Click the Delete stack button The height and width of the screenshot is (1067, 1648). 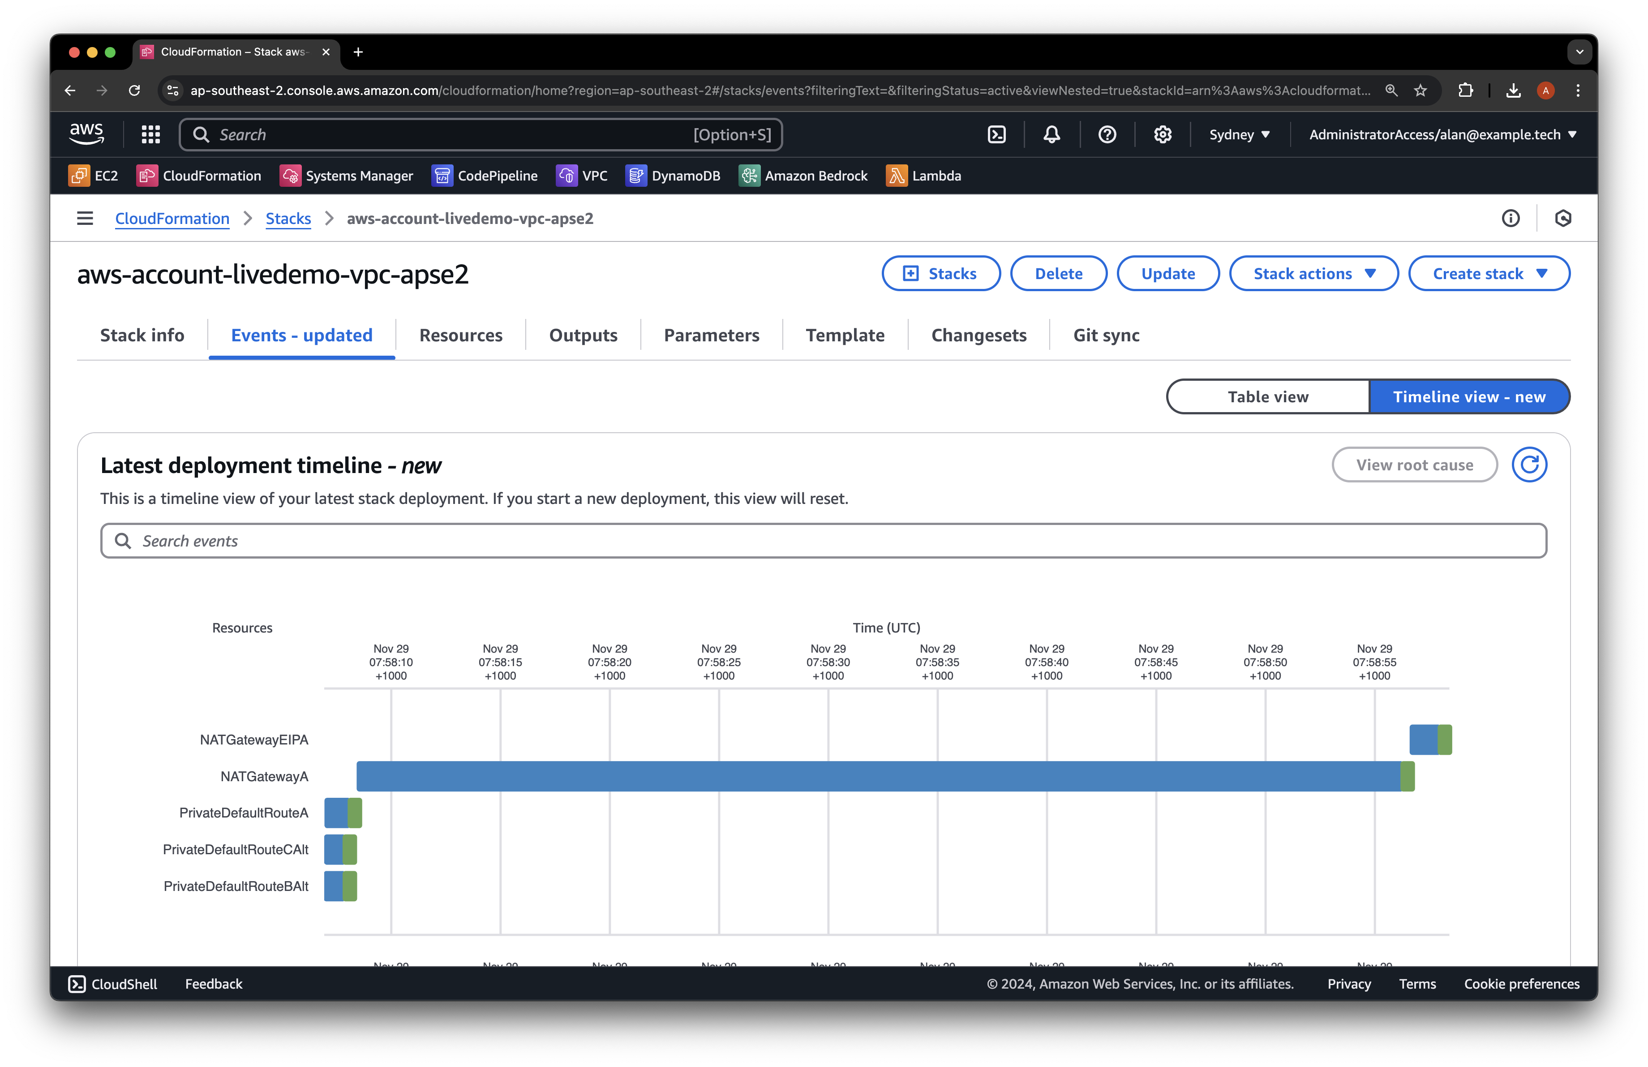(1058, 274)
